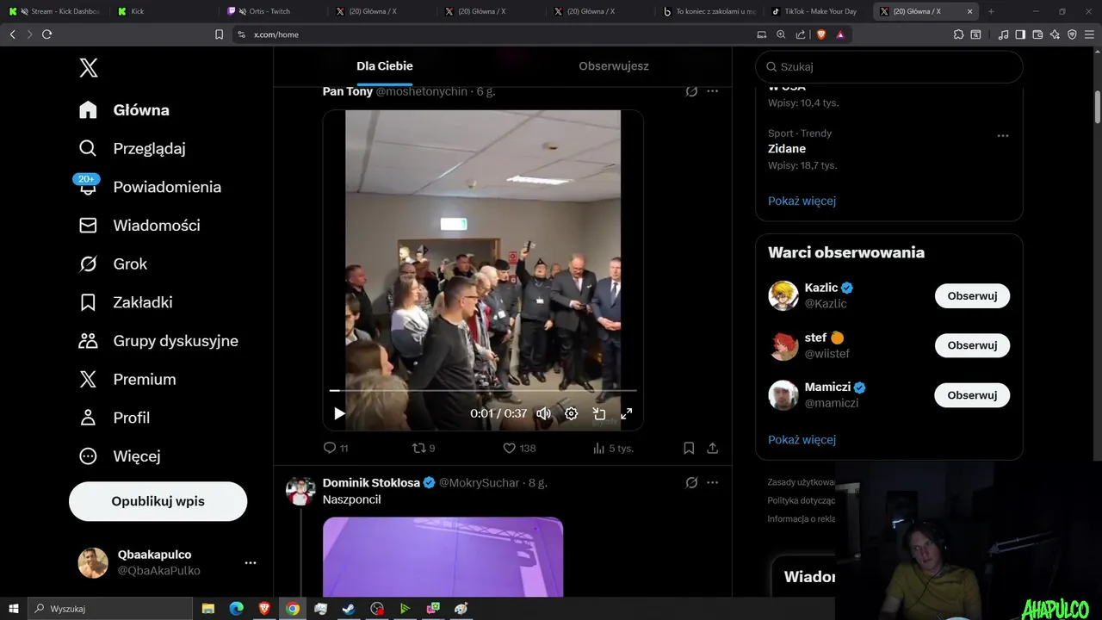Click Grok icon on Dominik Stokłosa post
The width and height of the screenshot is (1102, 620).
[x=691, y=483]
